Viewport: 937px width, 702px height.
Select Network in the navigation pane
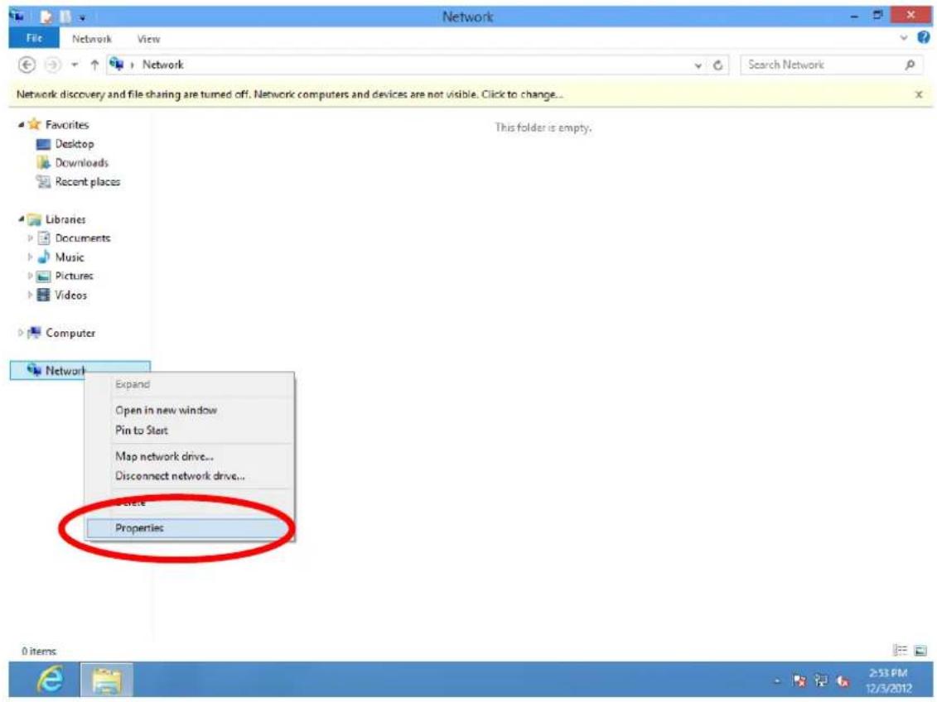click(65, 371)
